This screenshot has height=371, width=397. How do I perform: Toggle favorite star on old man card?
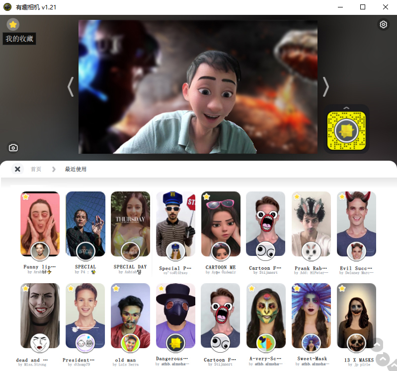pos(116,288)
